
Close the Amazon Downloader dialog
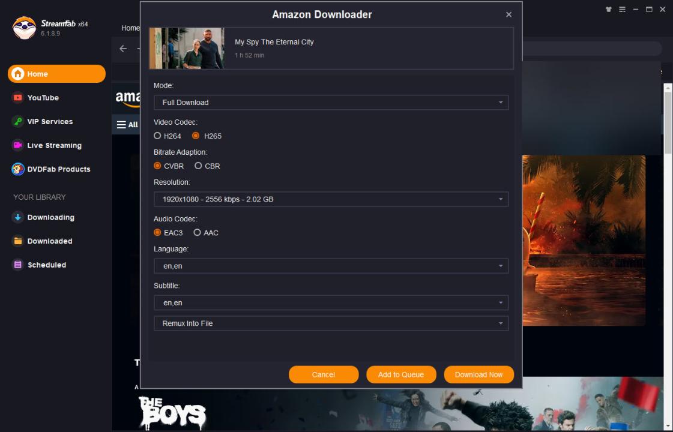click(509, 14)
